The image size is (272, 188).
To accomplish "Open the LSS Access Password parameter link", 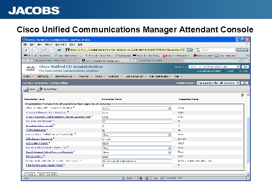I will click(39, 139).
